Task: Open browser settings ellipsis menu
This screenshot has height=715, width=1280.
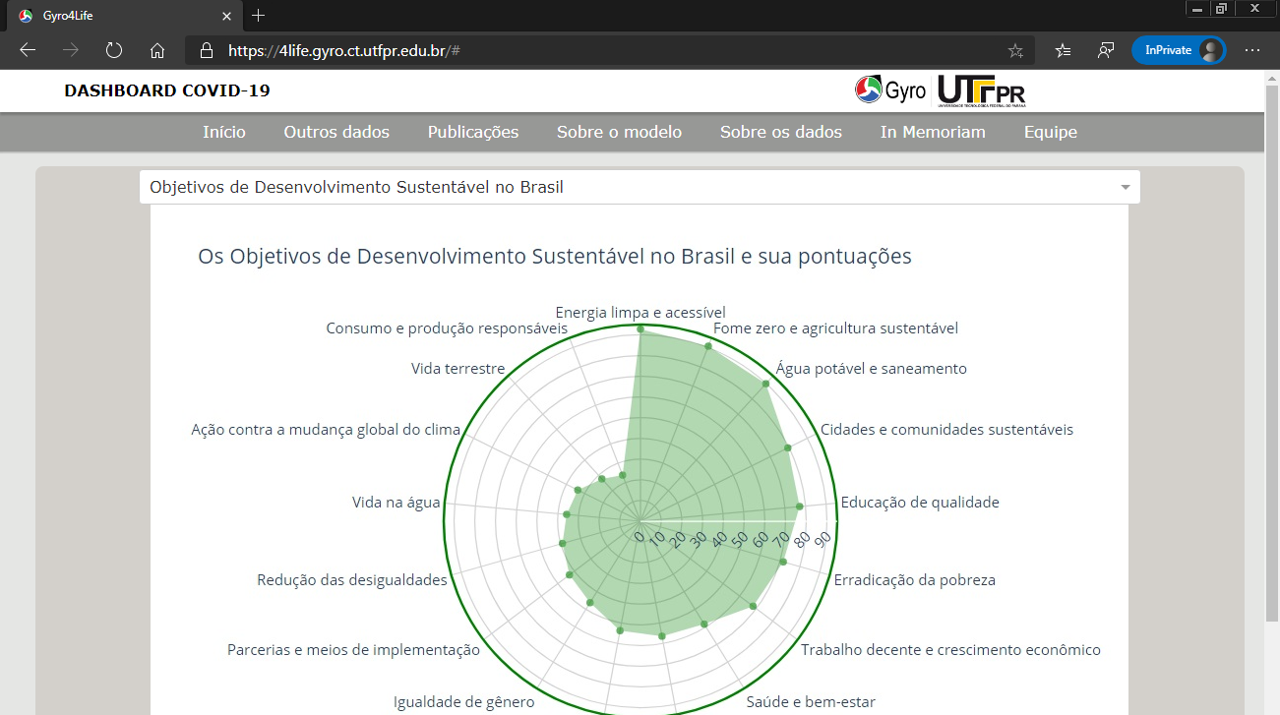Action: (1252, 50)
